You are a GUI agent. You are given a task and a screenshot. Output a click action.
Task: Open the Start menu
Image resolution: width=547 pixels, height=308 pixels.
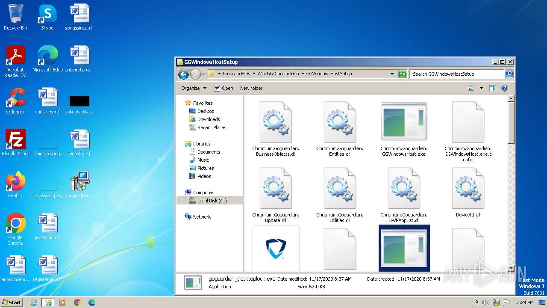point(12,302)
